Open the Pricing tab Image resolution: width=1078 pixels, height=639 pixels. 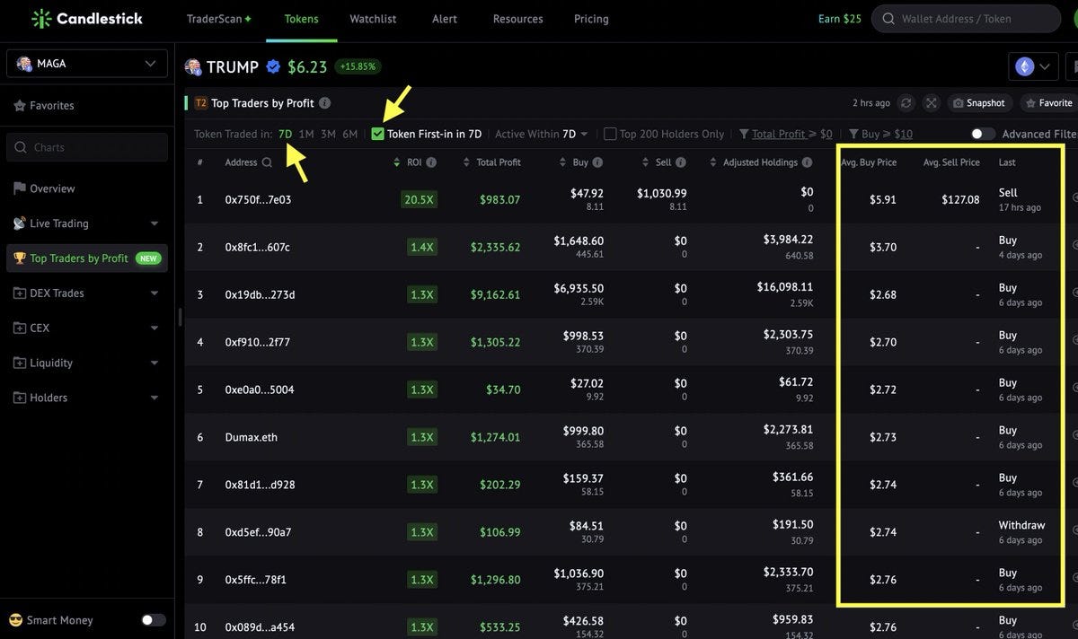591,19
